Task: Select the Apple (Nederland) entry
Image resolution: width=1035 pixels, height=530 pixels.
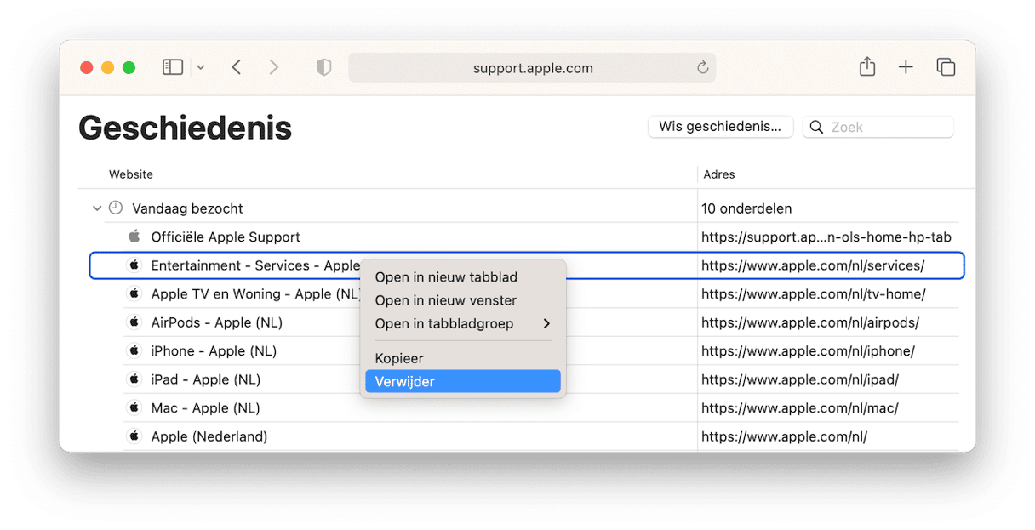Action: (209, 436)
